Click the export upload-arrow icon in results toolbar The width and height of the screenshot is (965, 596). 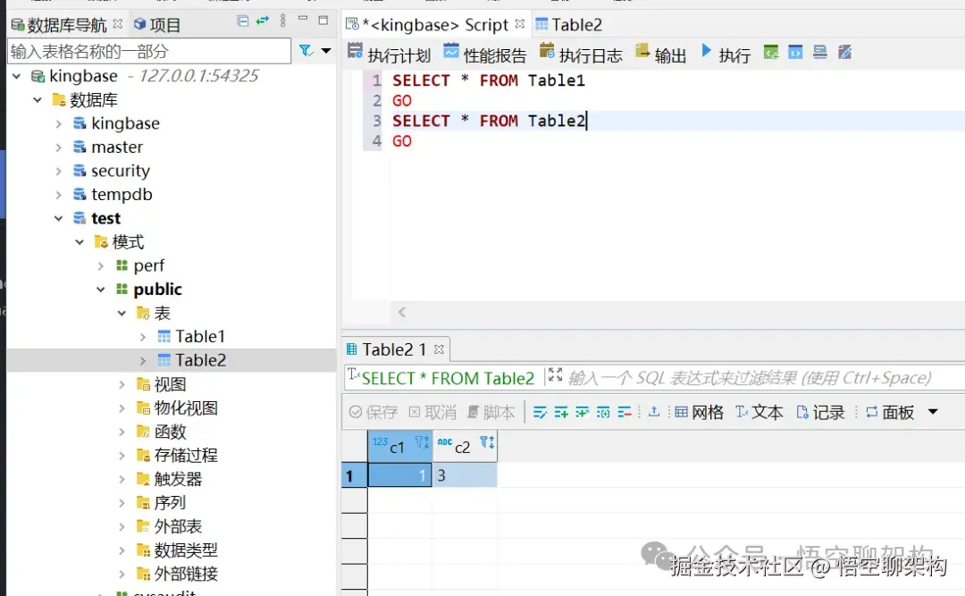[653, 411]
